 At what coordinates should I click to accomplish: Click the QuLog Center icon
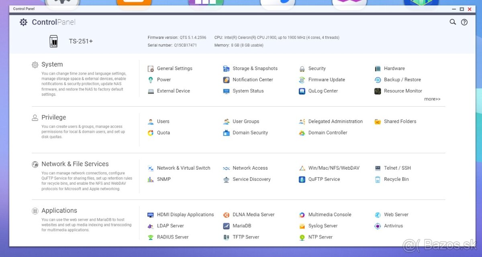click(302, 91)
